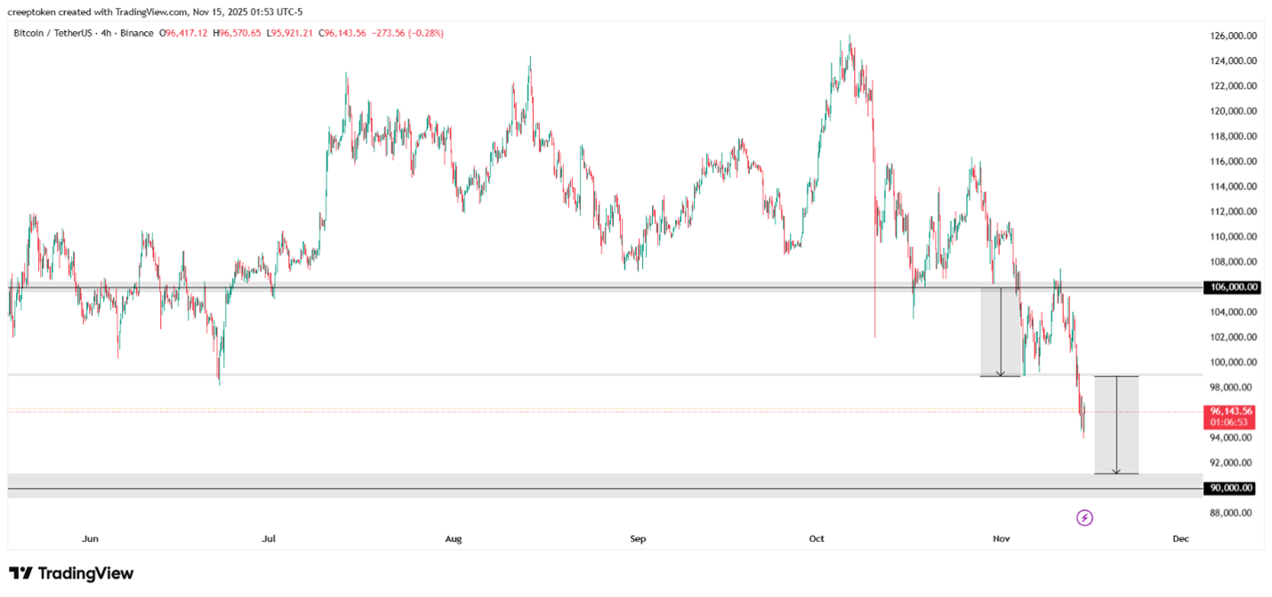Click the -273.56 (-0.28%) price change text
Viewport: 1272px width, 597px height.
click(x=408, y=33)
